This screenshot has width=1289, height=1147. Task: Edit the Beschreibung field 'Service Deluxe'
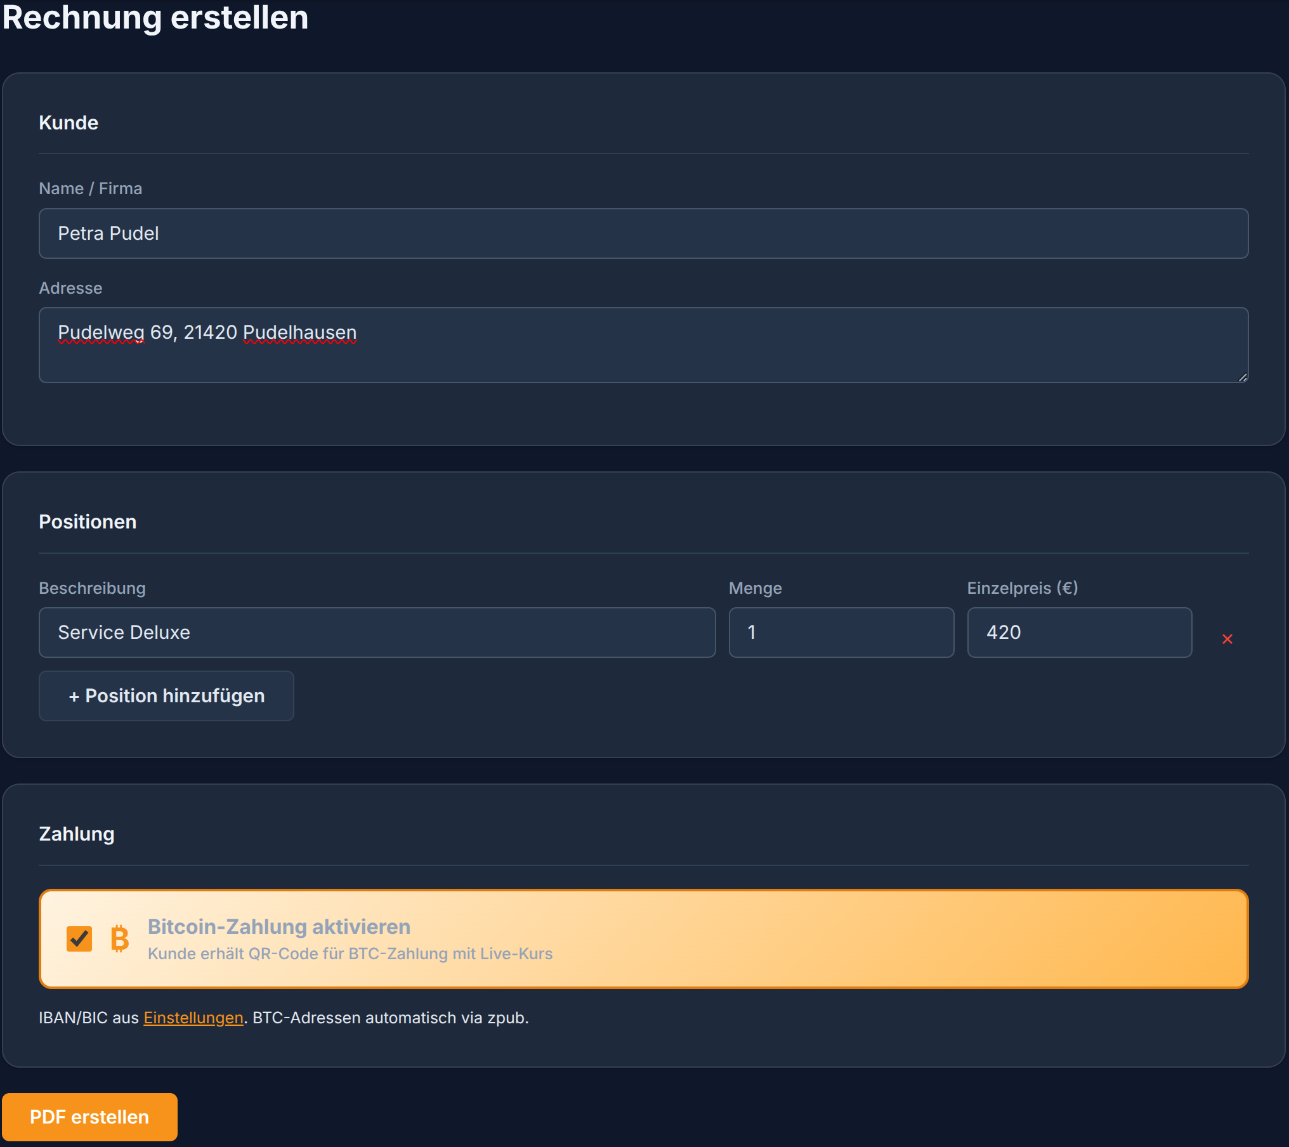377,632
